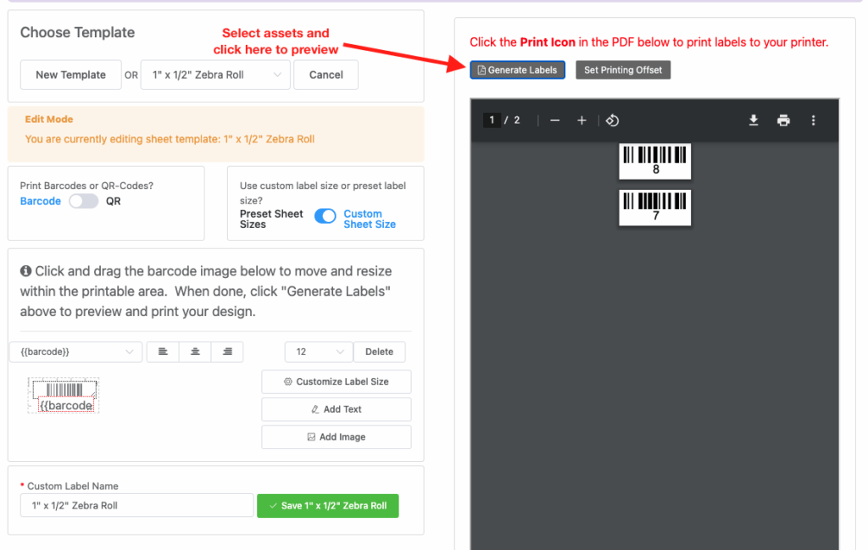Apply left text alignment
Screen dimensions: 868x550
[163, 351]
